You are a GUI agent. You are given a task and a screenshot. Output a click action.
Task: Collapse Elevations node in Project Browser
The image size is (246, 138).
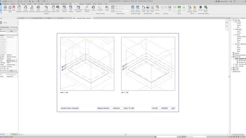(234, 44)
